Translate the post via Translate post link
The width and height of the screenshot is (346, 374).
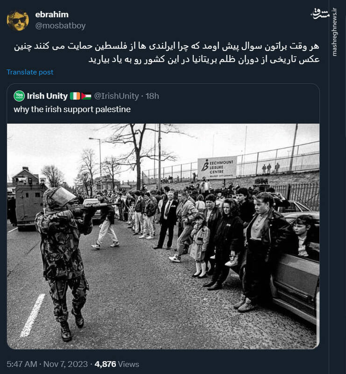[x=30, y=72]
